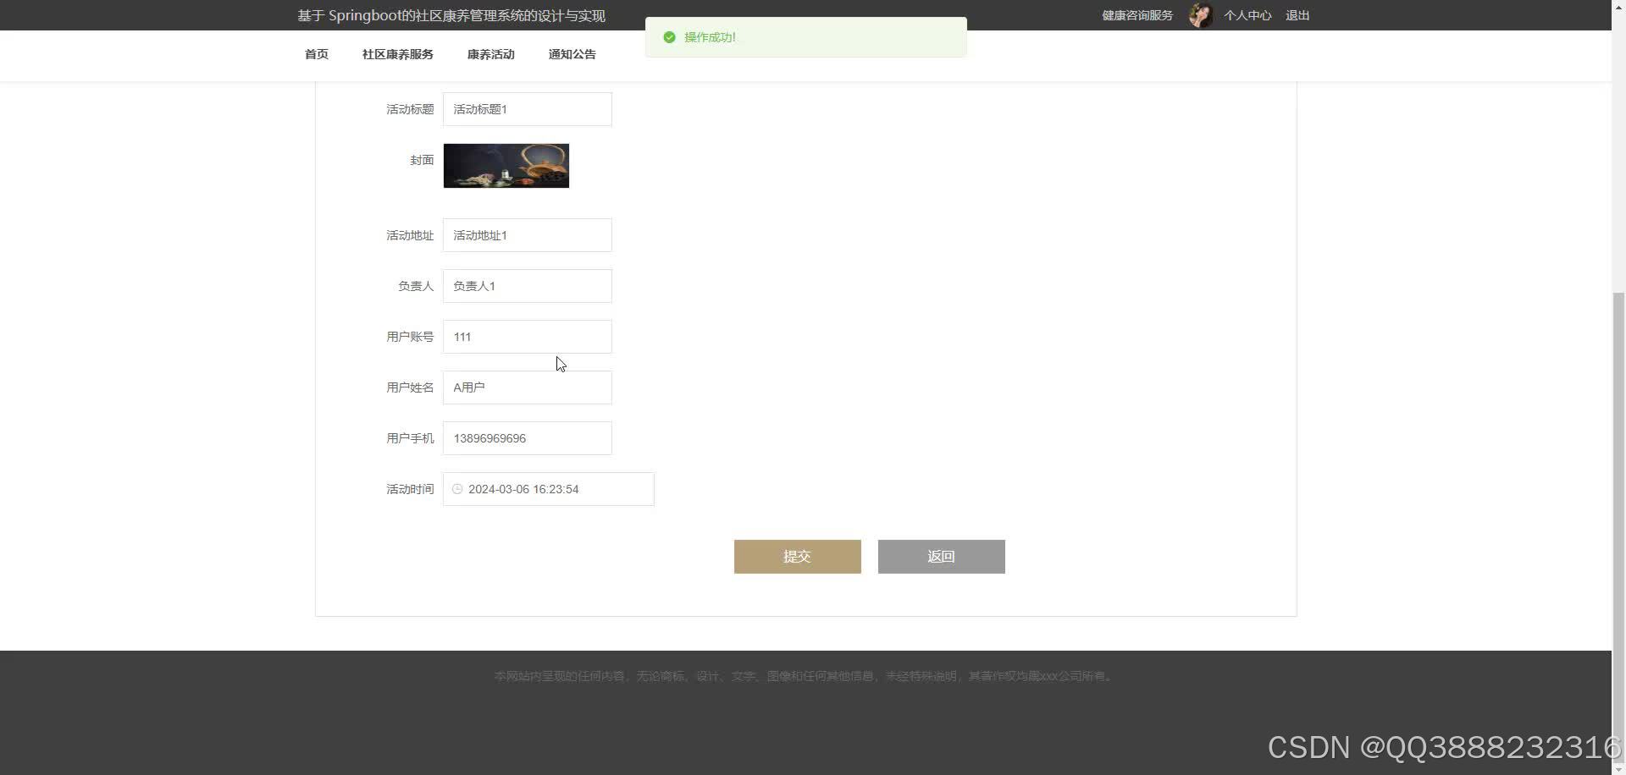Open the 活动时间 datetime picker

pyautogui.click(x=548, y=489)
